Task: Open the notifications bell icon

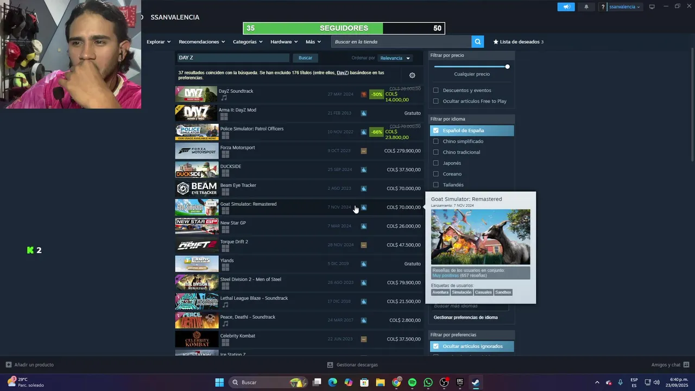Action: [x=586, y=7]
